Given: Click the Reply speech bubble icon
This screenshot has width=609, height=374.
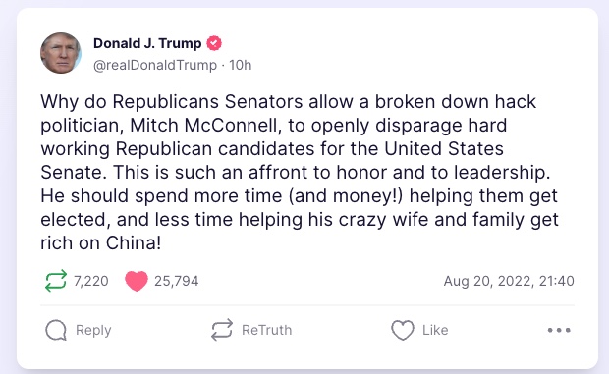Looking at the screenshot, I should pyautogui.click(x=56, y=330).
